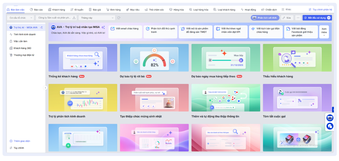This screenshot has height=161, width=339.
Task: Click sparkle icon next to MISA AVA sidebar item
Action: click(41, 27)
